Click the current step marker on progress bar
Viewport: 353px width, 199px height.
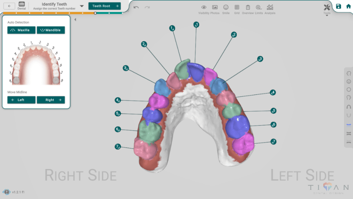pyautogui.click(x=95, y=13)
